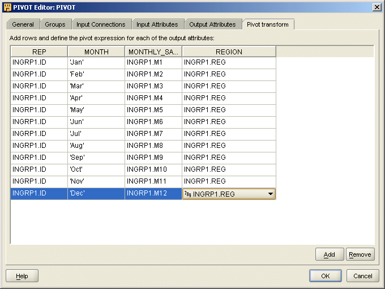Select the 'Dec' month cell
The image size is (385, 289).
pos(96,194)
